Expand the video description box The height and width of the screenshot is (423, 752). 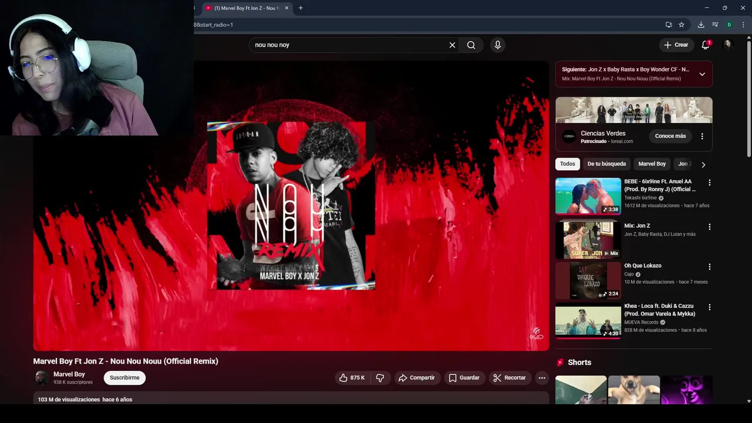pos(291,399)
